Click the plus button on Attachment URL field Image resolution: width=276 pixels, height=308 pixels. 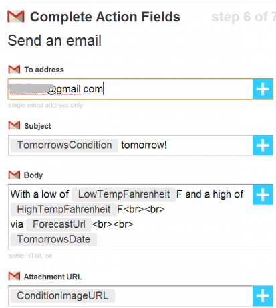[x=263, y=296]
